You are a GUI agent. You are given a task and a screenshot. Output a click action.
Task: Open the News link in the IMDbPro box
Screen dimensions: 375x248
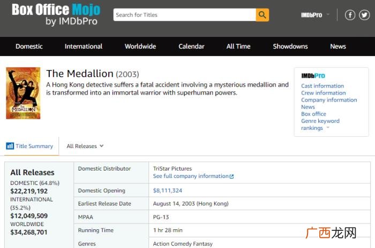pos(308,107)
